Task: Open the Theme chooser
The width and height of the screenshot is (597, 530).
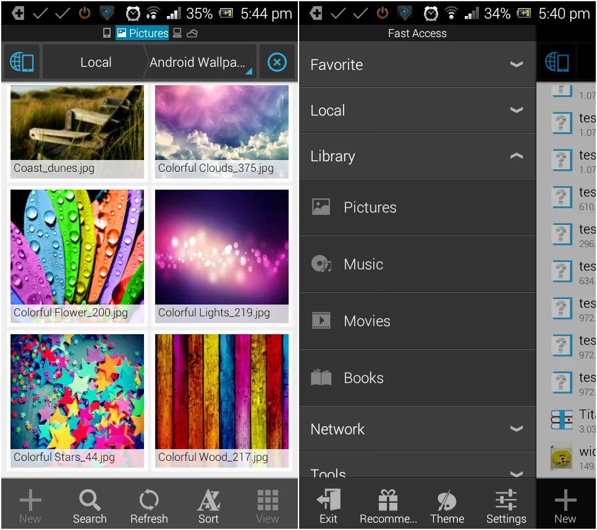Action: tap(447, 505)
